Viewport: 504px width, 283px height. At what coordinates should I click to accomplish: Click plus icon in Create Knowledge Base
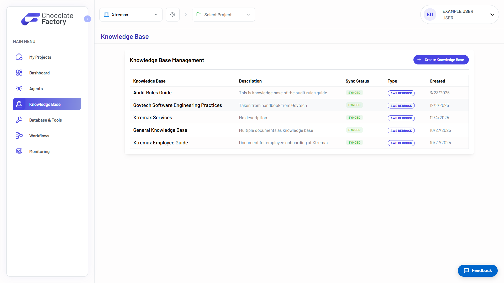pyautogui.click(x=419, y=60)
